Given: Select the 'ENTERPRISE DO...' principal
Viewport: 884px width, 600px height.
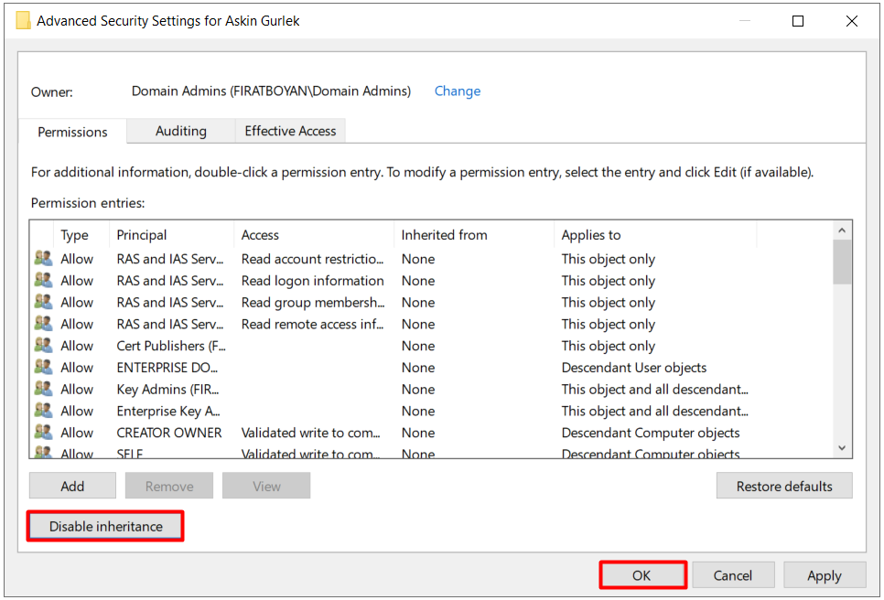Looking at the screenshot, I should 167,367.
